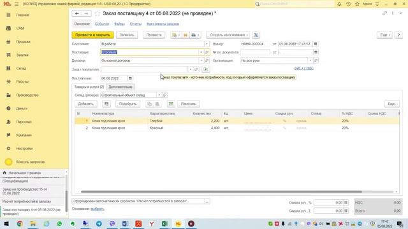Open the Файлы tab link
This screenshot has height=229, width=408.
click(119, 24)
